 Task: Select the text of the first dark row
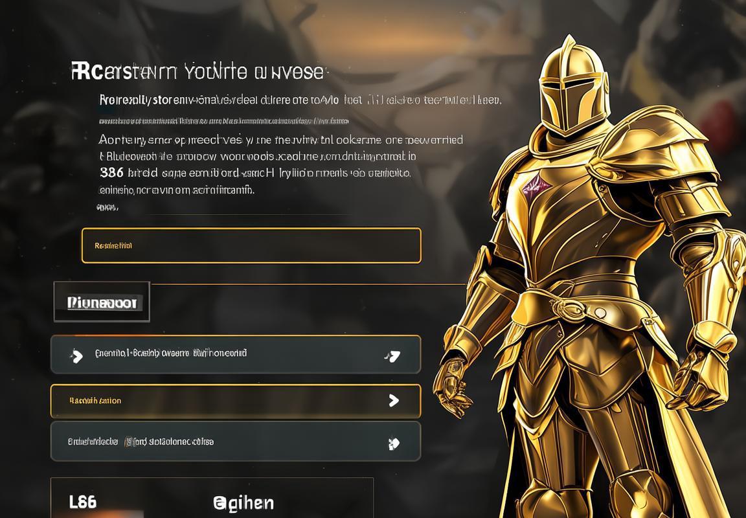tap(171, 354)
